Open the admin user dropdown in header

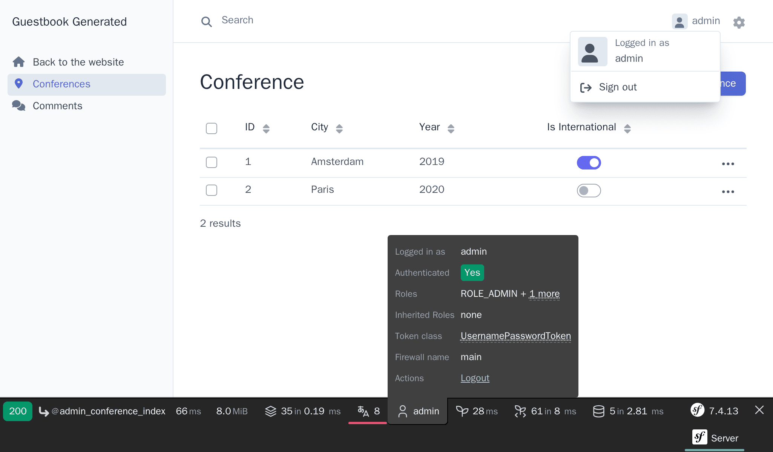696,21
